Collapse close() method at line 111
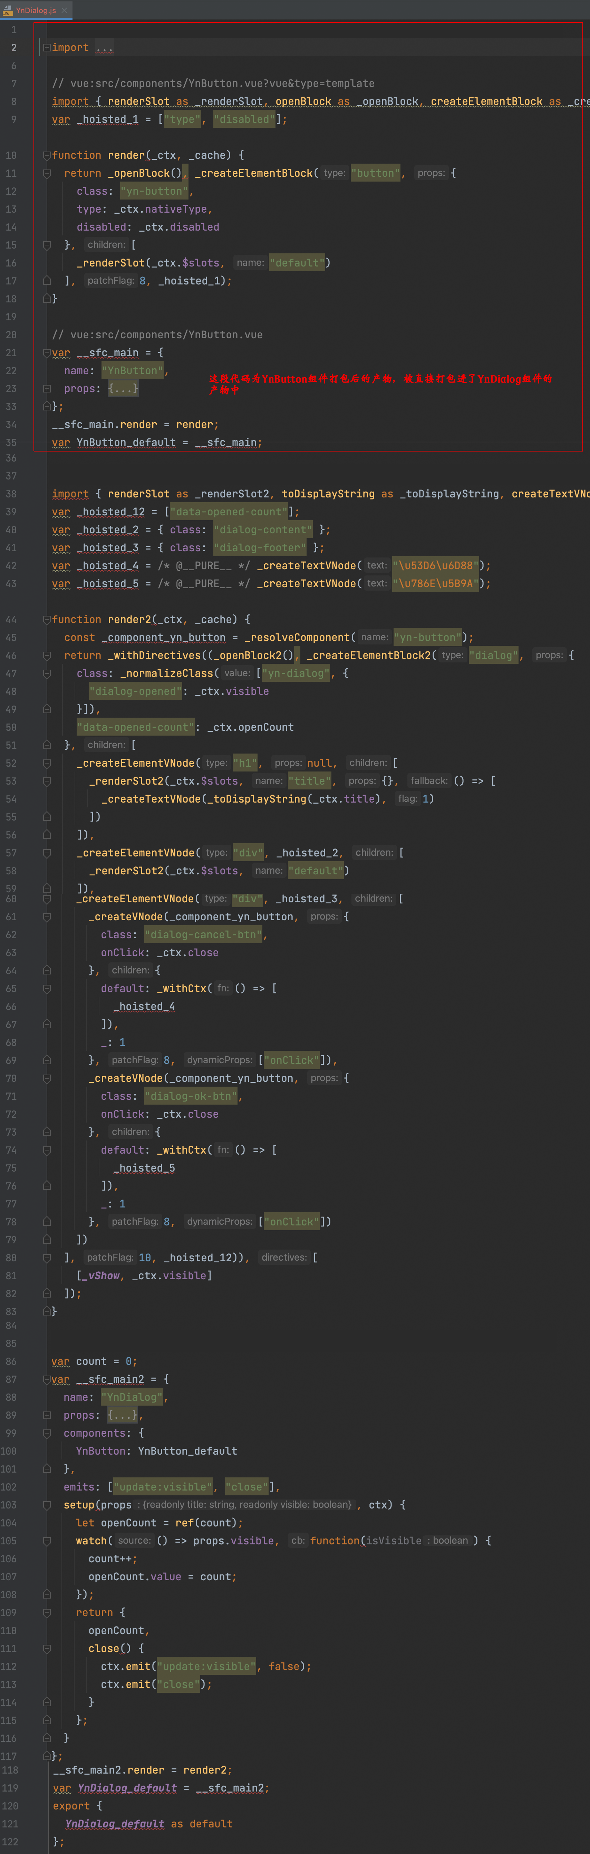This screenshot has width=590, height=1854. click(x=47, y=1648)
